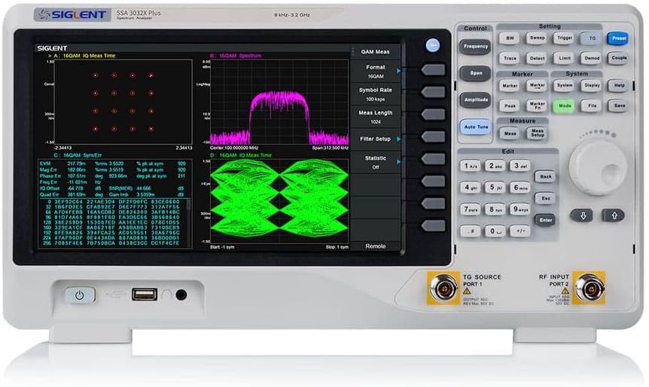649x387 pixels.
Task: Click the decimal point keypad key
Action: coord(471,231)
